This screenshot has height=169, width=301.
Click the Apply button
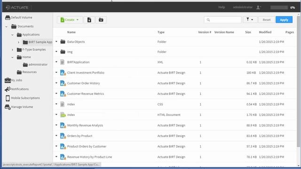coord(284,20)
